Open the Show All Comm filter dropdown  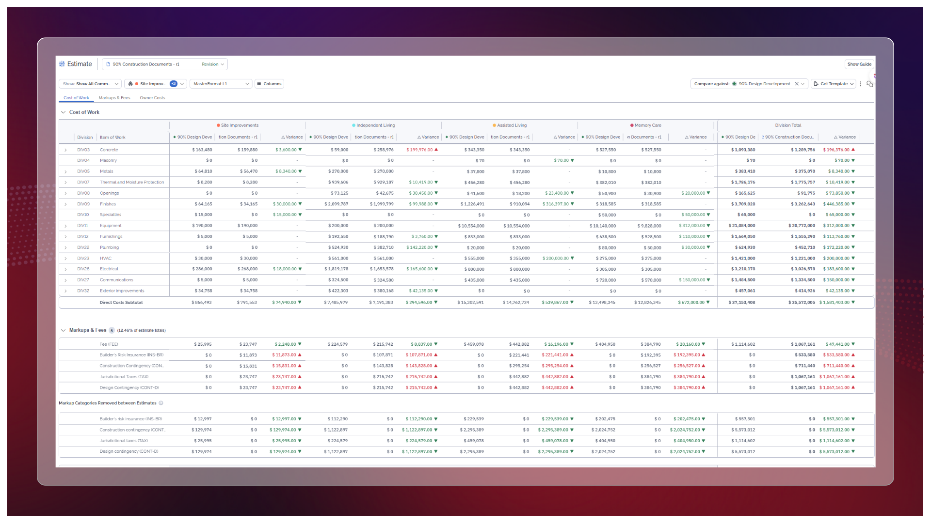click(x=90, y=84)
